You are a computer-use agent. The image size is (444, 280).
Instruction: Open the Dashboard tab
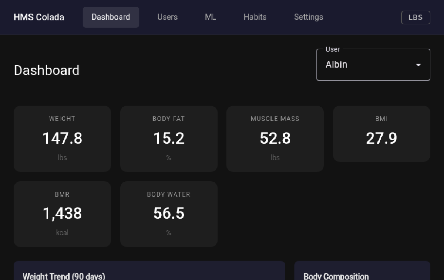(111, 17)
